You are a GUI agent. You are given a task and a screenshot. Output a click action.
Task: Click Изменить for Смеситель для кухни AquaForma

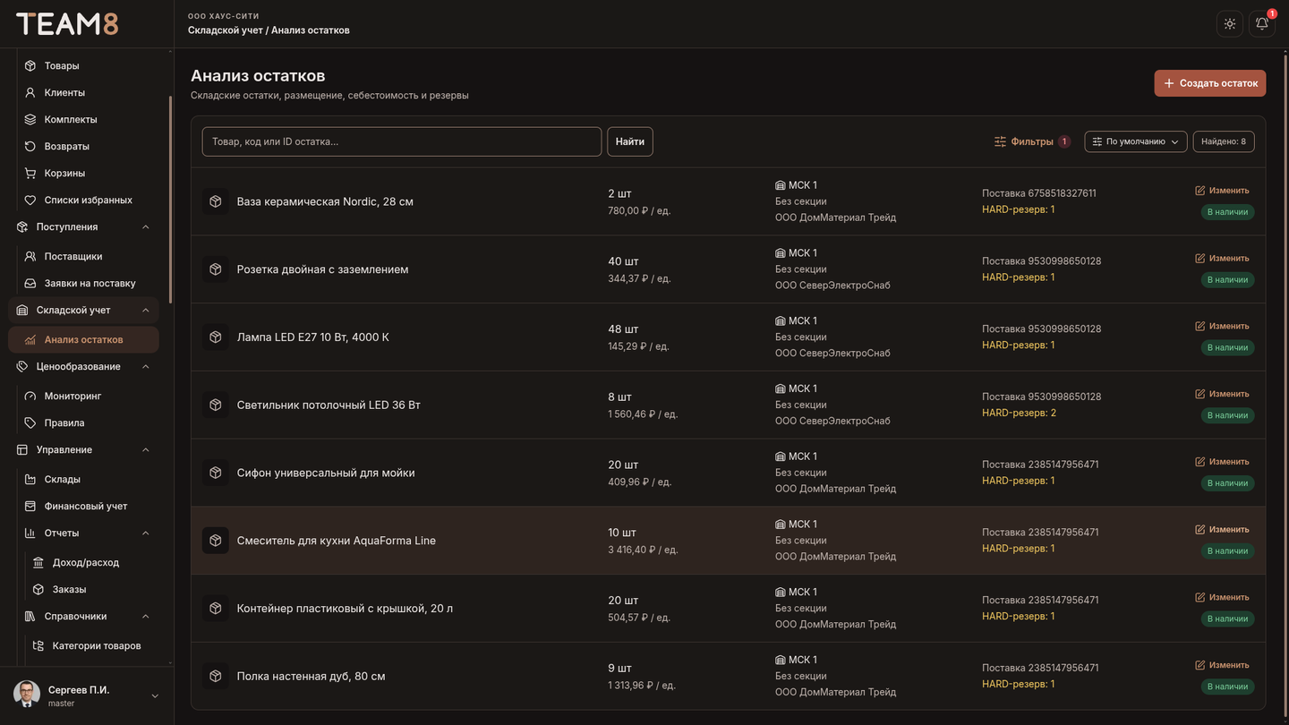click(1222, 530)
